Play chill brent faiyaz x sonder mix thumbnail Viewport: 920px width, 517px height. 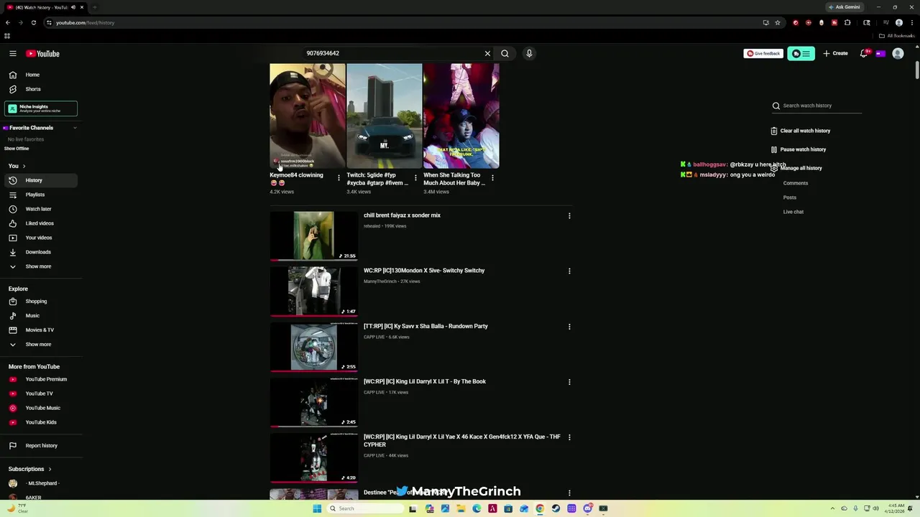click(x=313, y=236)
